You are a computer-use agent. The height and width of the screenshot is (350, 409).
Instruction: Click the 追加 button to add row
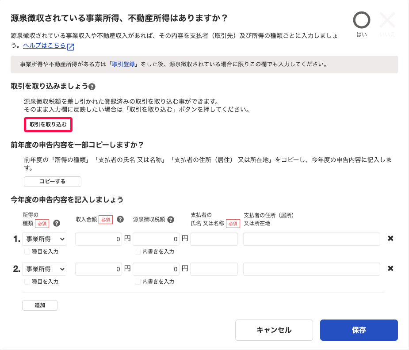[40, 305]
